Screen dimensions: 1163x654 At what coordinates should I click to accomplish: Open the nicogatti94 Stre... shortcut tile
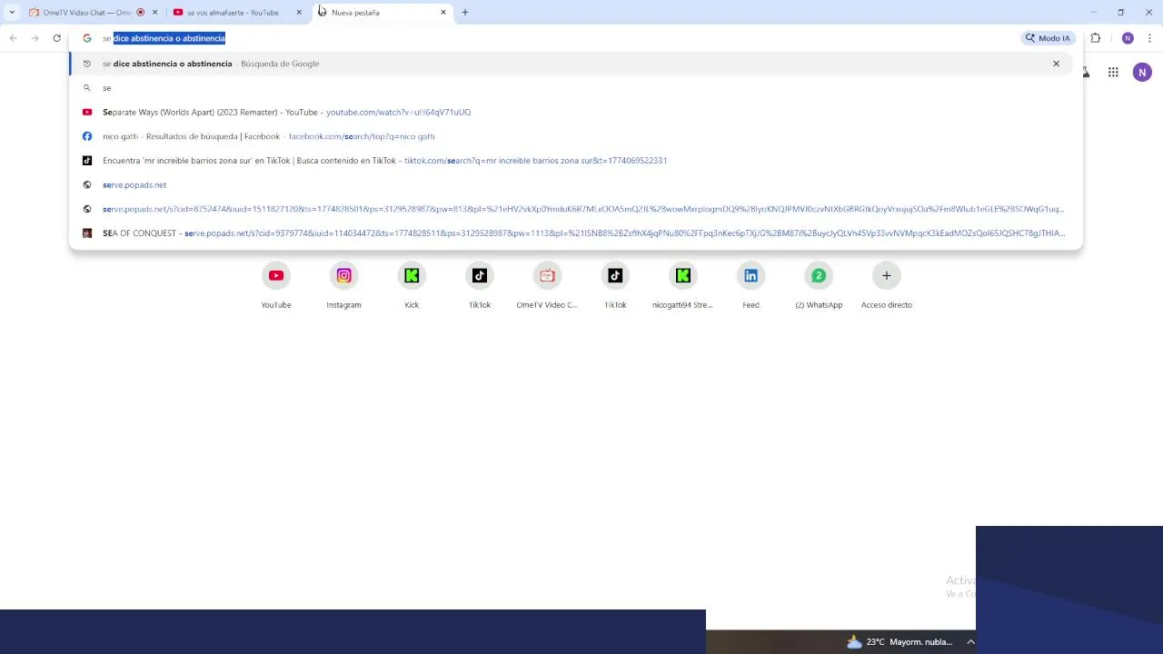point(682,286)
